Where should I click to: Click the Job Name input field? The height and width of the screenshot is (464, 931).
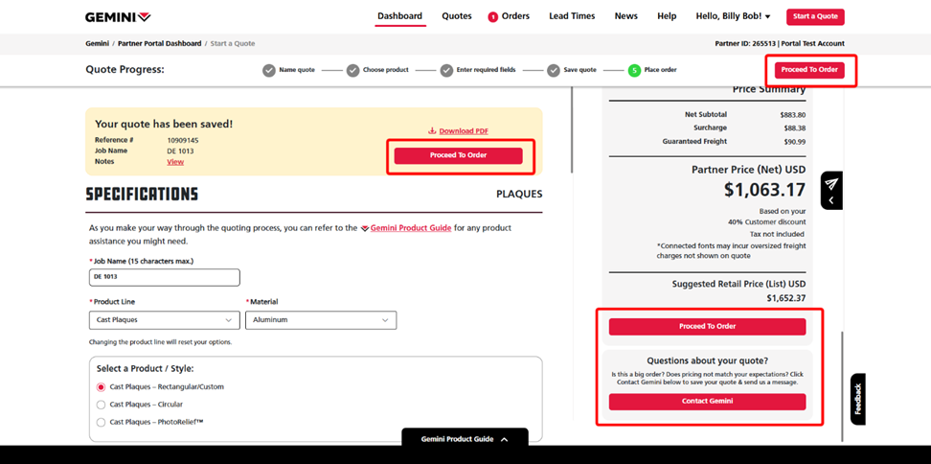click(x=164, y=277)
